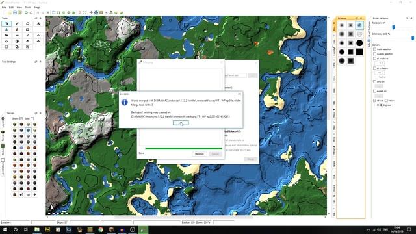Click the at or below level spinner

point(380,72)
